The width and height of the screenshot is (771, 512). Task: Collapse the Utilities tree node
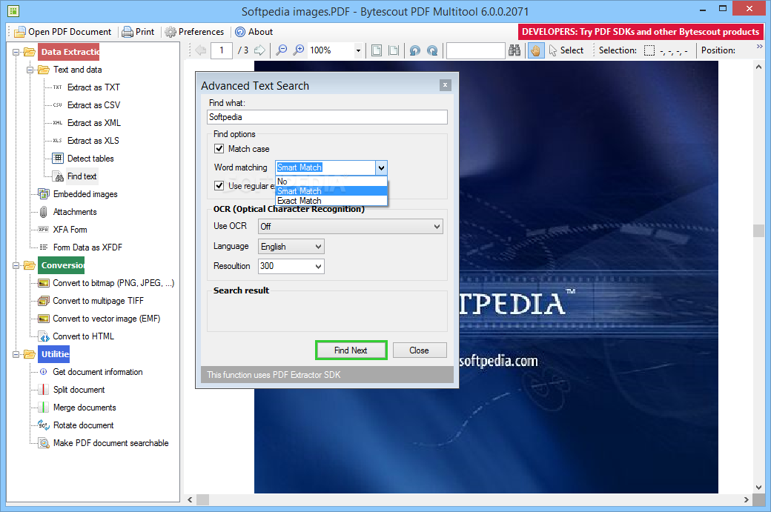click(16, 354)
